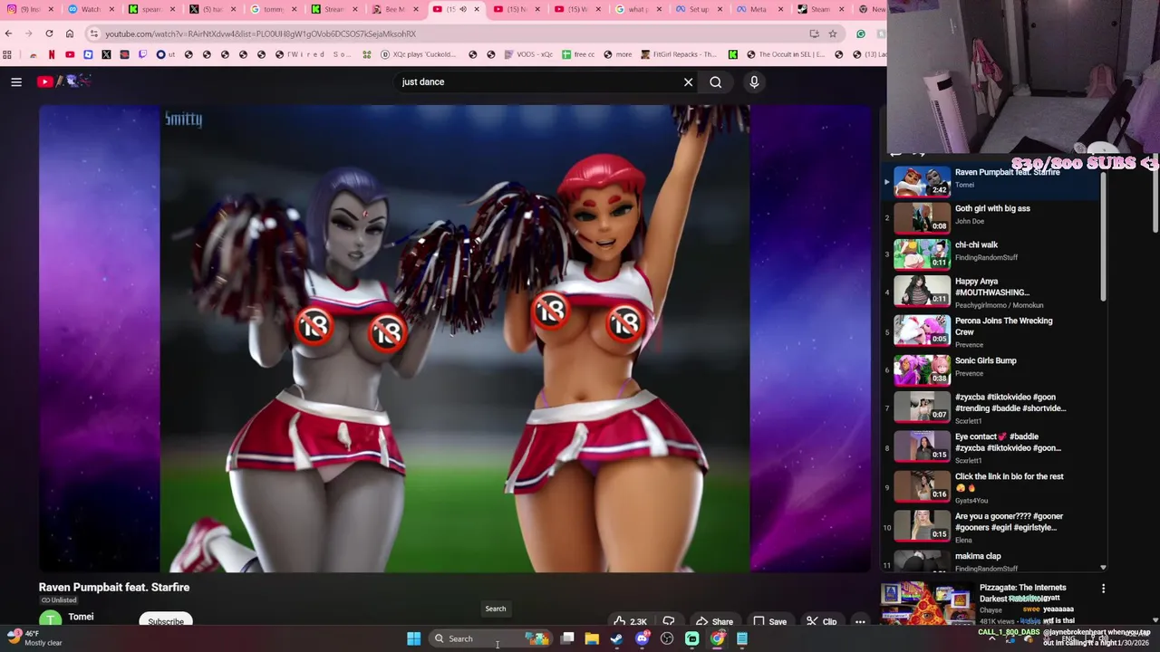Open the 'VODS - xQc' bookmark
This screenshot has height=652, width=1160.
(528, 54)
